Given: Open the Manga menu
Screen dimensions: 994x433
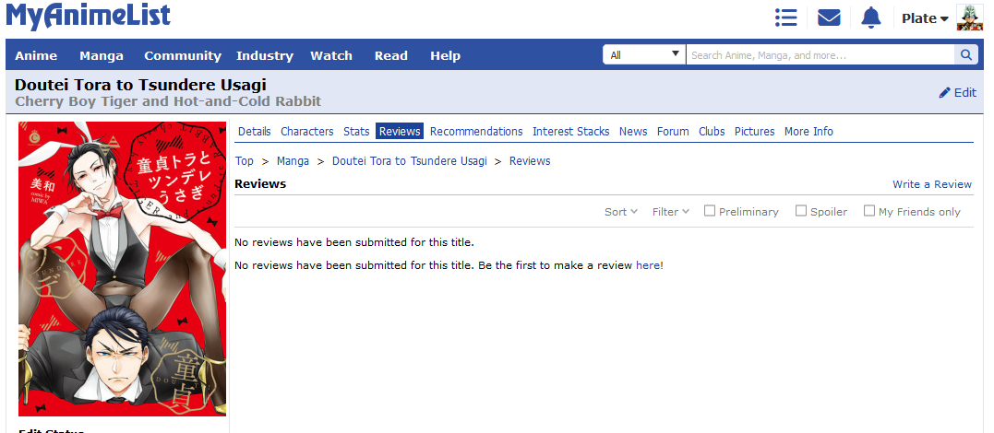Looking at the screenshot, I should click(x=102, y=55).
